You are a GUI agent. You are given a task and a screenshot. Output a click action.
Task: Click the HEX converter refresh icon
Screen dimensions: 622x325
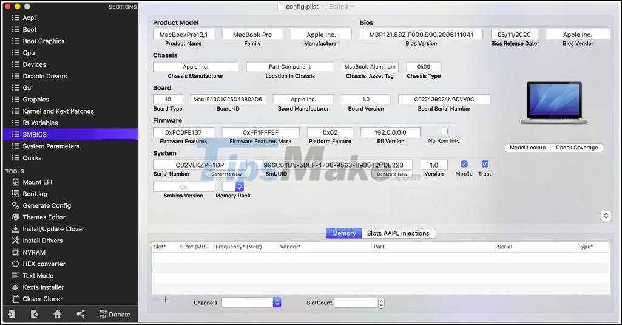(15, 264)
